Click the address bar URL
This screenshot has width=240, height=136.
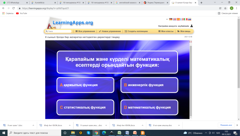[45, 8]
